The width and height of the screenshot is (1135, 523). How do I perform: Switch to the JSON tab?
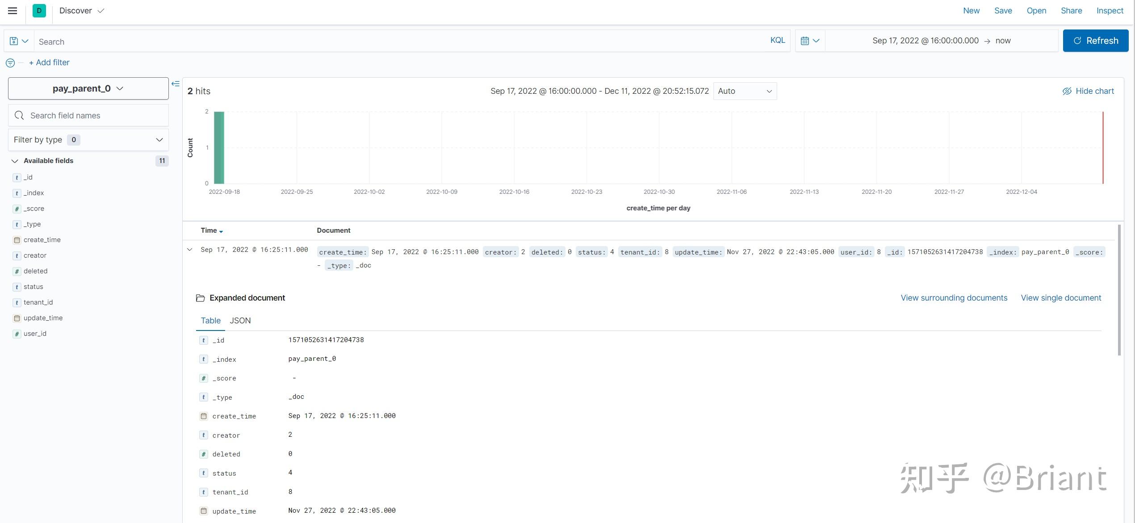coord(240,320)
